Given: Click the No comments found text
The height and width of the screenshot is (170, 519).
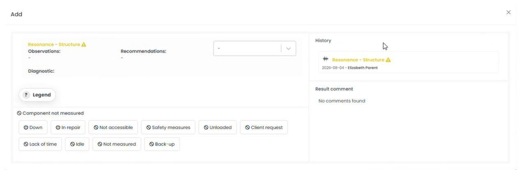Looking at the screenshot, I should pos(342,101).
